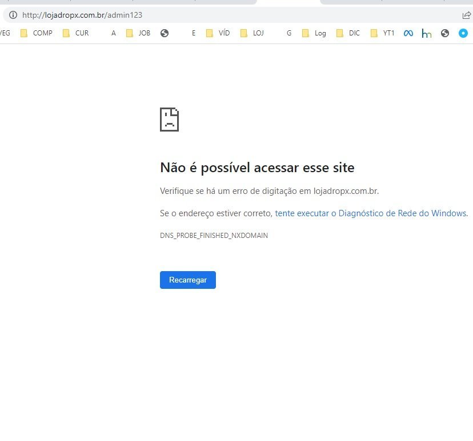Open the LOJ bookmarks folder
The width and height of the screenshot is (473, 441).
pyautogui.click(x=252, y=33)
